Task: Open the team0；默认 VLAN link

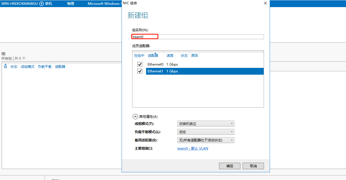Action: [x=193, y=148]
